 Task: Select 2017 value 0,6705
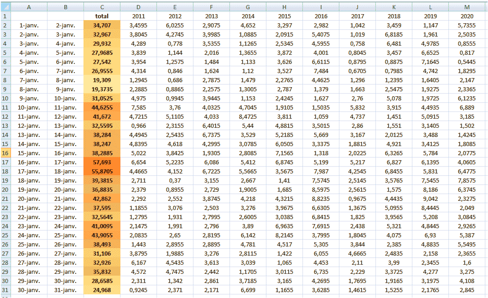tap(357, 71)
